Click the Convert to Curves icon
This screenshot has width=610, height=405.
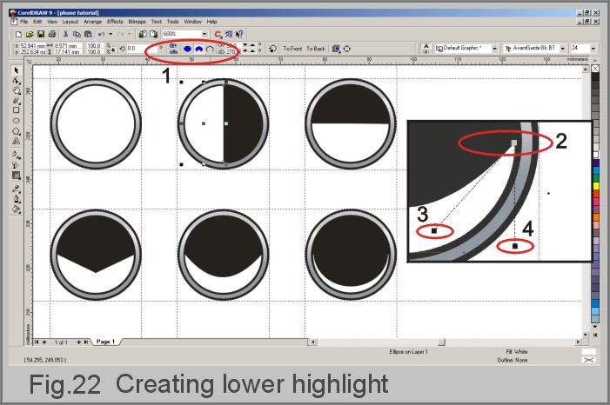[347, 49]
